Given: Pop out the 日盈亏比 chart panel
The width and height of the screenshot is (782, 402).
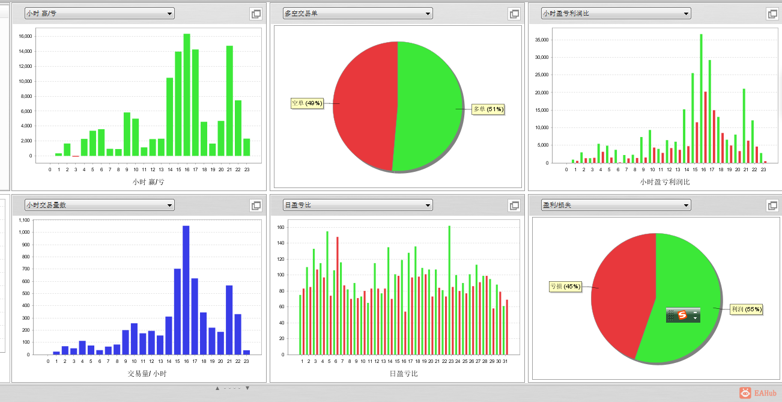Looking at the screenshot, I should (514, 206).
